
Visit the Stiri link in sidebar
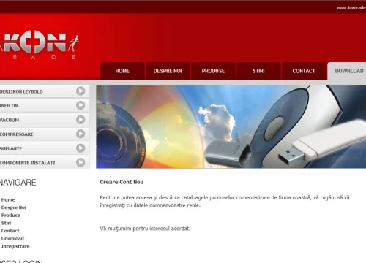point(6,223)
